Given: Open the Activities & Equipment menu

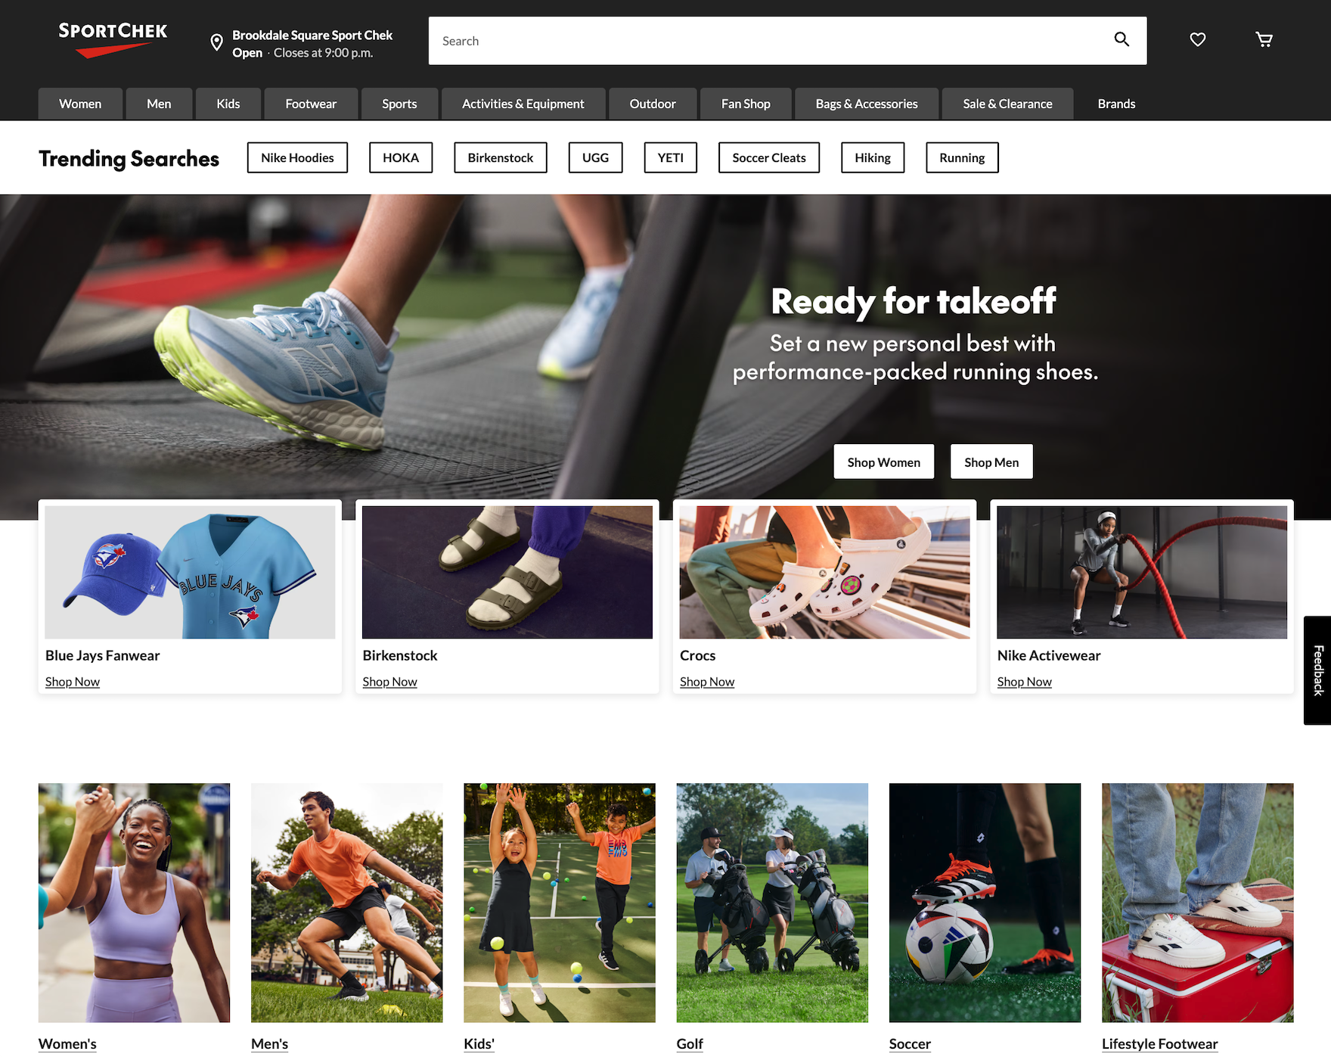Looking at the screenshot, I should [523, 104].
